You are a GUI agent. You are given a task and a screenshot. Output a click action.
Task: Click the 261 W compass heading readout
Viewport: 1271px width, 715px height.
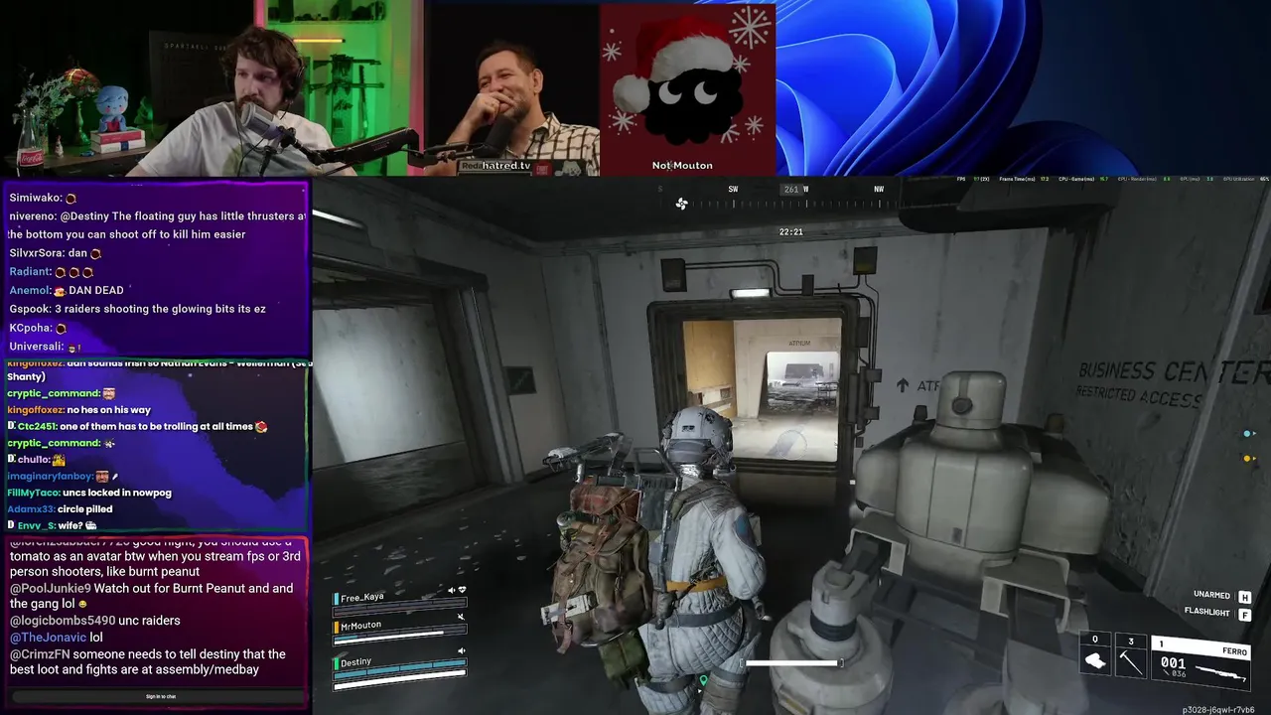[x=795, y=190]
